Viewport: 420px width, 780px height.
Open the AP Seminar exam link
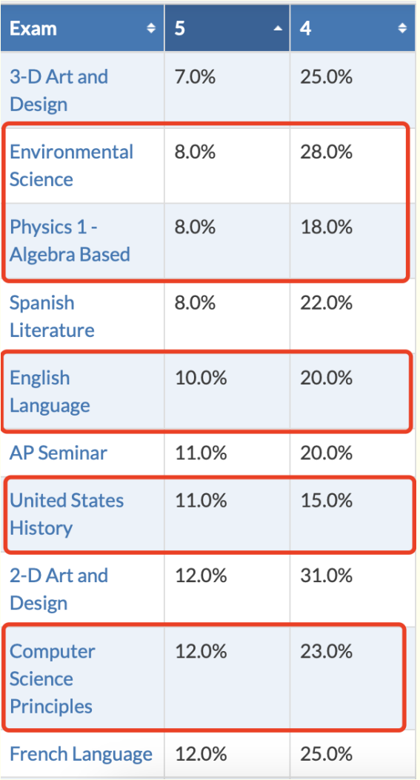point(59,453)
